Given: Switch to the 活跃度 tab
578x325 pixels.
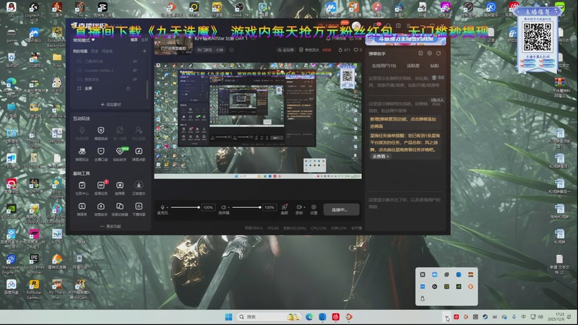Looking at the screenshot, I should [413, 66].
